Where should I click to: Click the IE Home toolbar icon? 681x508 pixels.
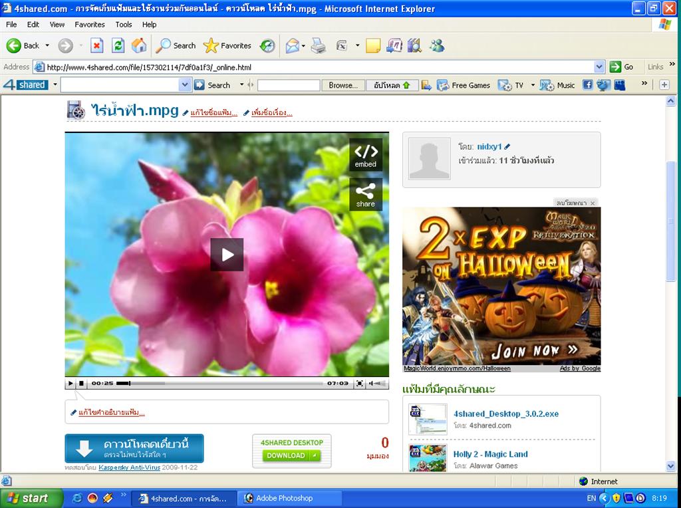(x=139, y=45)
